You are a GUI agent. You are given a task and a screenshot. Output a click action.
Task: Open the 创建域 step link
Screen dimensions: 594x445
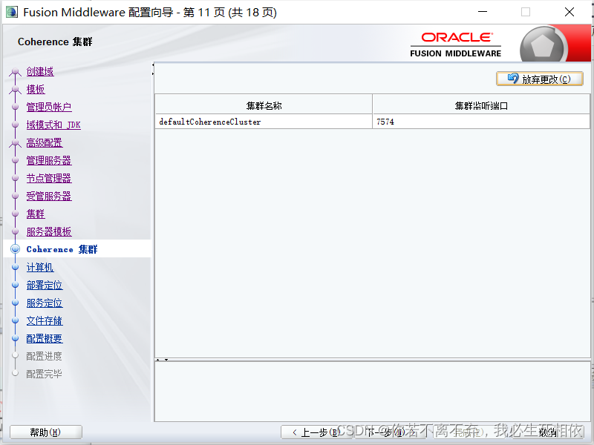click(40, 71)
